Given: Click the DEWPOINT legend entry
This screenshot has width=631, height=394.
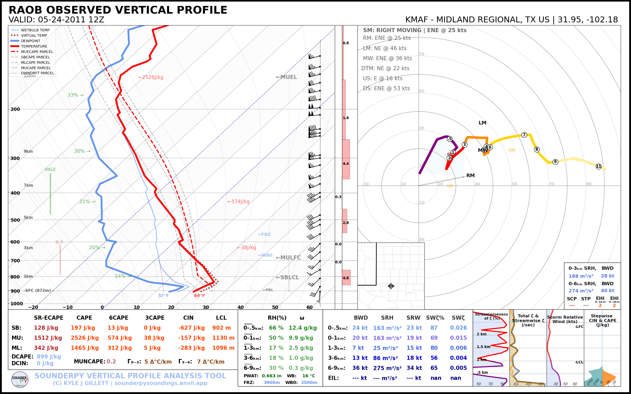Looking at the screenshot, I should point(31,41).
